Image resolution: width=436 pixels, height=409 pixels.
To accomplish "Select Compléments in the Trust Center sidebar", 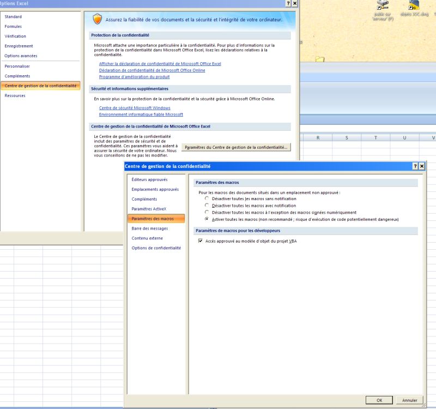I will tap(156, 199).
